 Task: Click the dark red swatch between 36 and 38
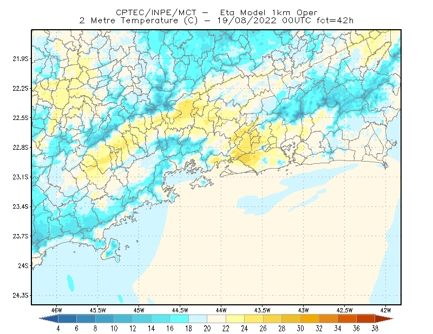[365, 319]
